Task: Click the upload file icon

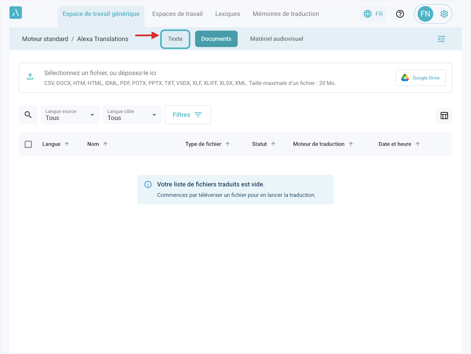Action: tap(30, 77)
